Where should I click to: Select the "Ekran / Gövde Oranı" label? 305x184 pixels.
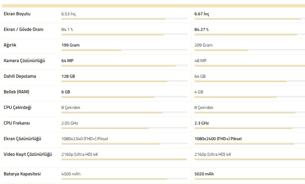coord(24,30)
